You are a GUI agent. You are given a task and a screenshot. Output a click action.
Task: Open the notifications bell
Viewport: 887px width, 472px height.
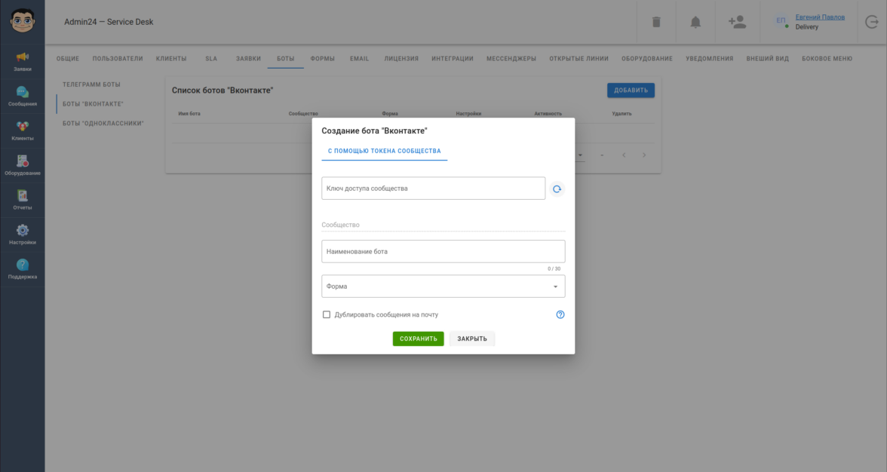pos(695,22)
